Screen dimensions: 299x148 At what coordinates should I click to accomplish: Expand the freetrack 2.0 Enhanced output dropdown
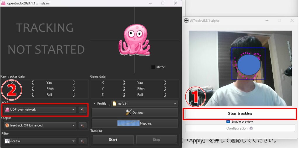[74, 125]
